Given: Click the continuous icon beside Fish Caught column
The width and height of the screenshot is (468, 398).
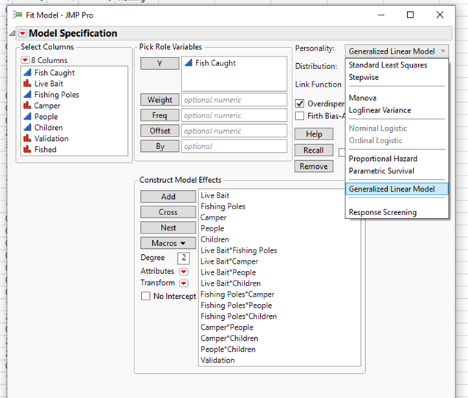Looking at the screenshot, I should point(28,73).
